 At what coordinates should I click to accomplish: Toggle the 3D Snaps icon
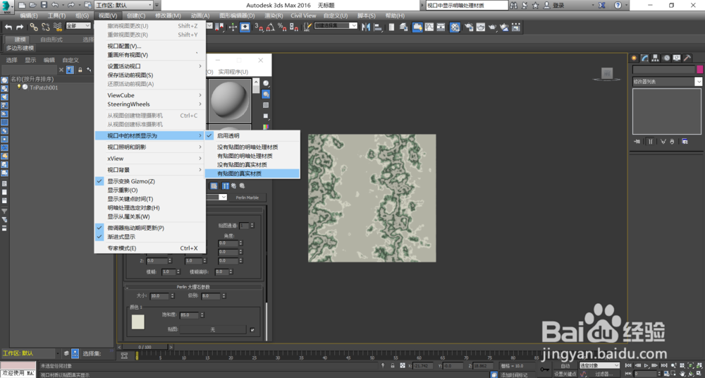coord(259,27)
